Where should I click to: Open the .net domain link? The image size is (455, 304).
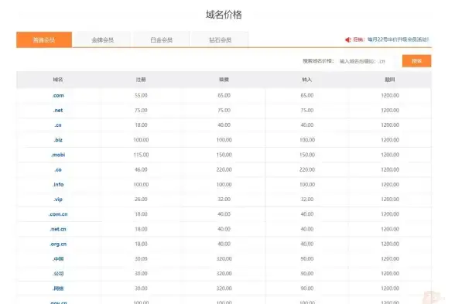click(x=58, y=110)
